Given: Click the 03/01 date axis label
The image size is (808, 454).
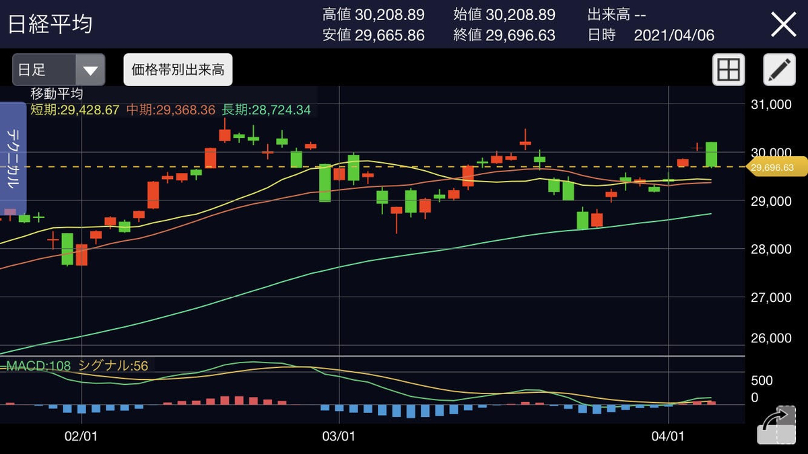Looking at the screenshot, I should point(339,437).
